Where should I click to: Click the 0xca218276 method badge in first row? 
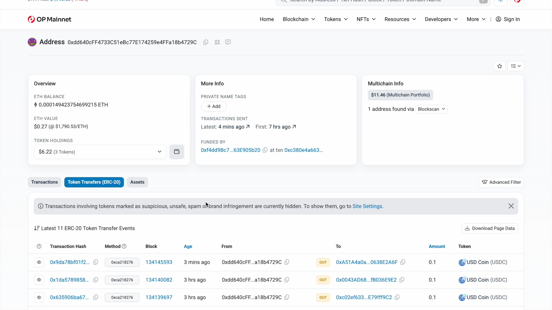(122, 262)
